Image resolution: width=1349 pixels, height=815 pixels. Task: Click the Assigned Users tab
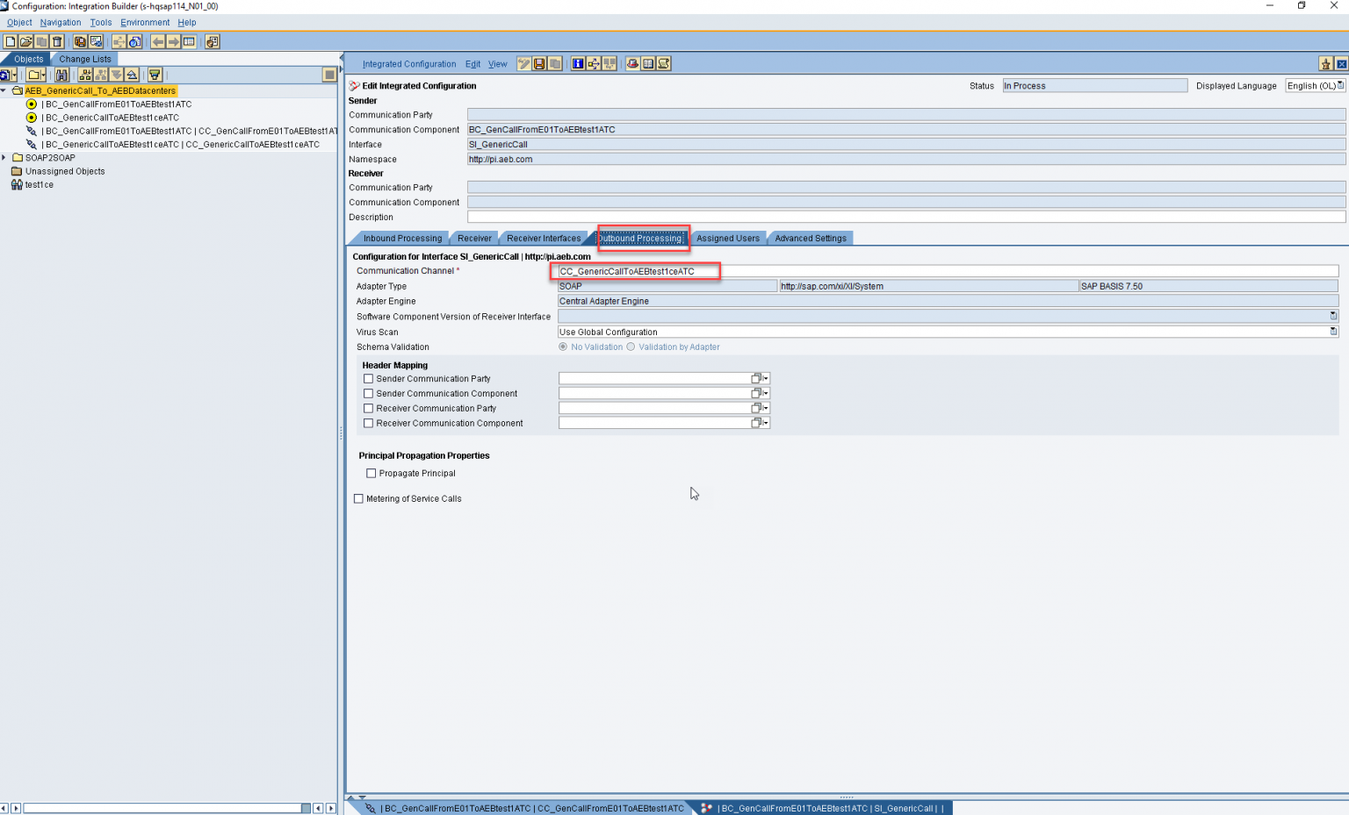pyautogui.click(x=728, y=238)
